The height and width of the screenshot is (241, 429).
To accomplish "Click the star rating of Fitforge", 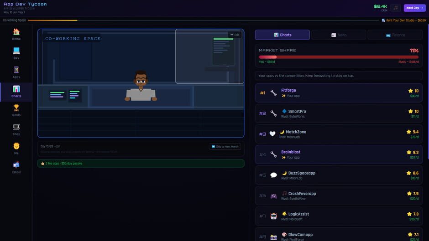I will tap(413, 91).
